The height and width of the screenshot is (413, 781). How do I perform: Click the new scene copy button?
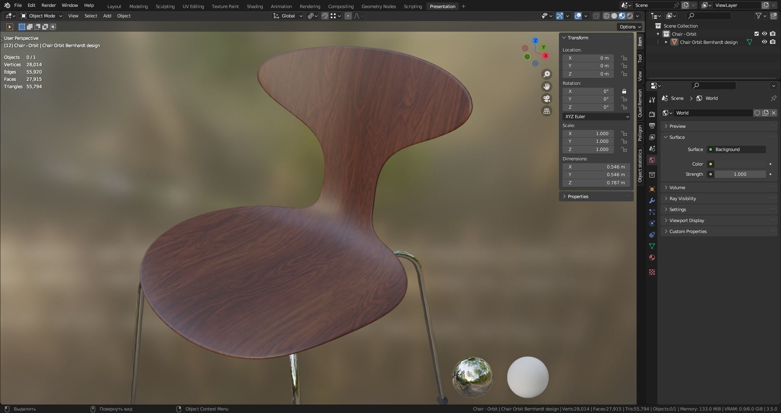coord(685,5)
